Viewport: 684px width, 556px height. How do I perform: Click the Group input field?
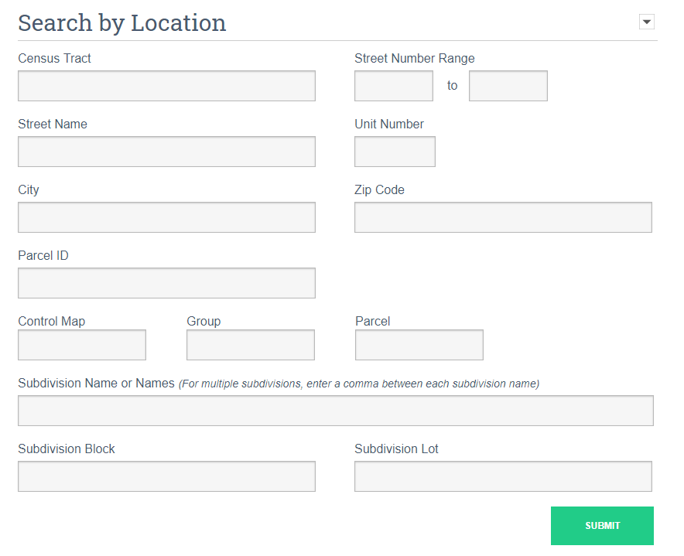pyautogui.click(x=250, y=345)
